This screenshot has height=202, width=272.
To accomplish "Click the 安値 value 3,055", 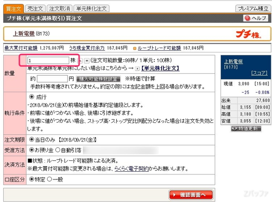I will pyautogui.click(x=245, y=121).
